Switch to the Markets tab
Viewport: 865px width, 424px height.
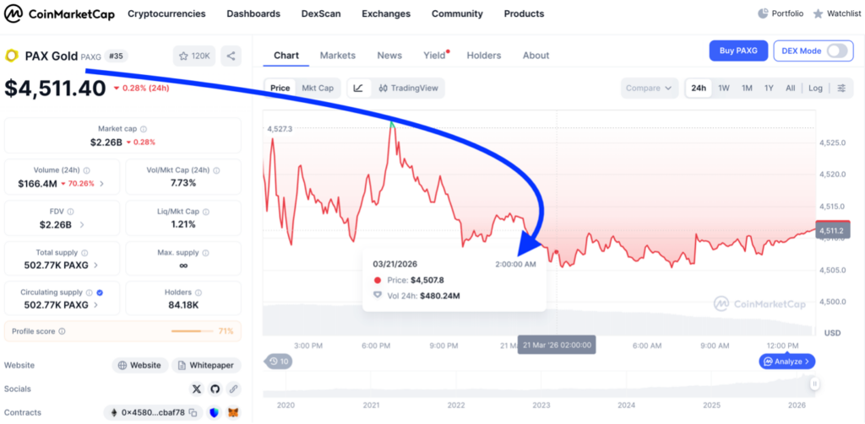(337, 56)
